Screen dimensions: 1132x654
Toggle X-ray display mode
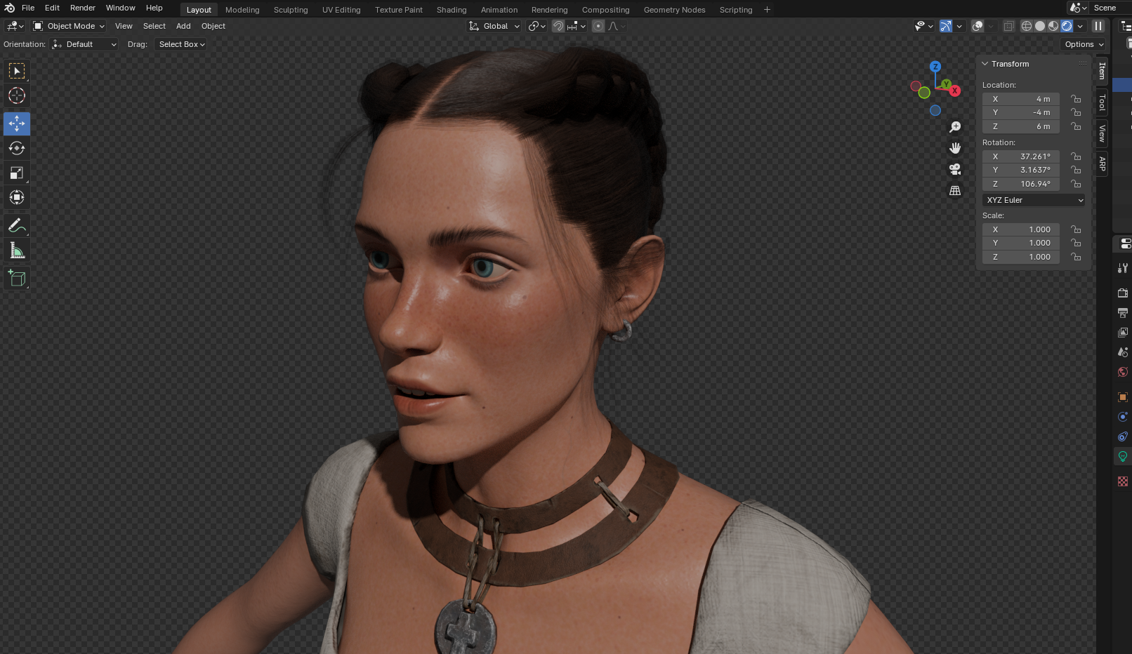click(1008, 26)
